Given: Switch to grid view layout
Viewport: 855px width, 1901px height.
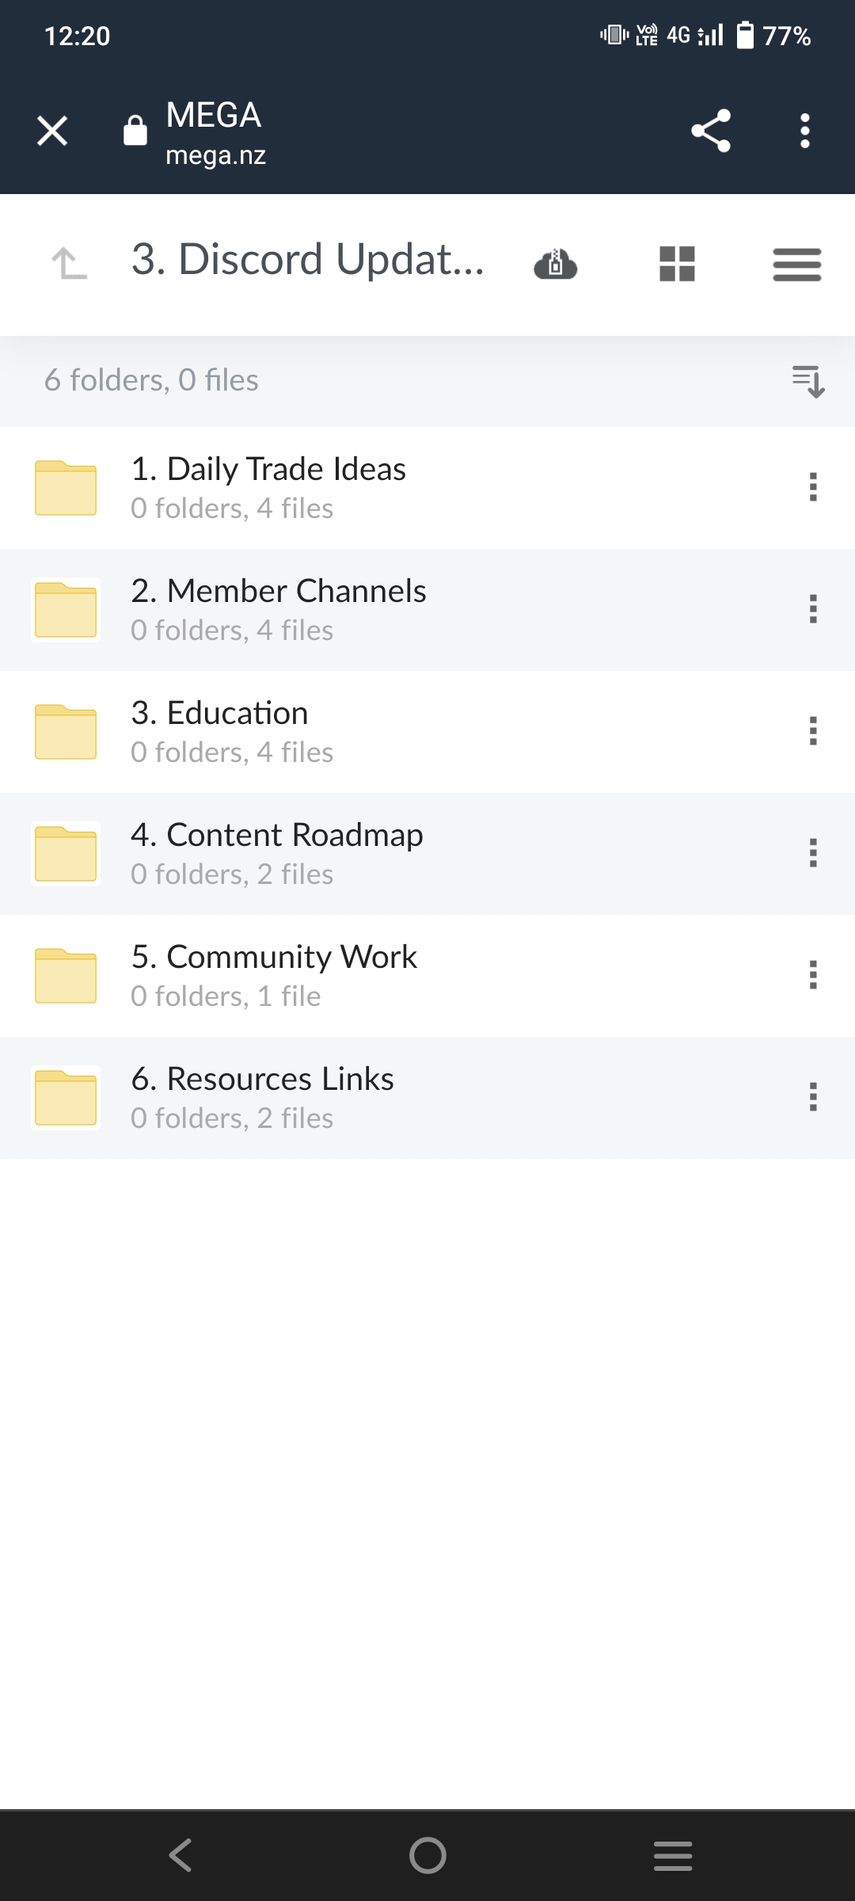Looking at the screenshot, I should tap(677, 264).
